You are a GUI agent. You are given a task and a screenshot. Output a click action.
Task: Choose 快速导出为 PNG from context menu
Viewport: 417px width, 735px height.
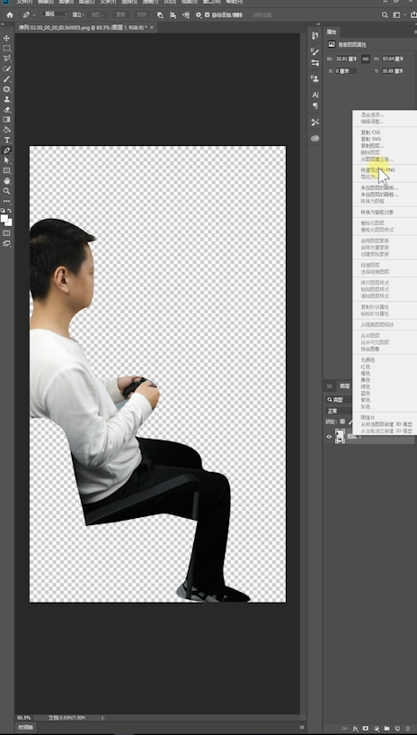377,170
